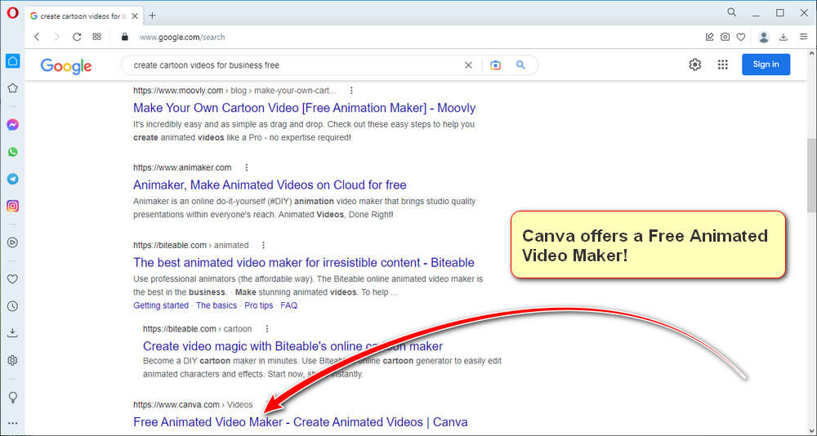Screen dimensions: 817x436
Task: Open the sidebar downloads arrow icon
Action: (12, 333)
